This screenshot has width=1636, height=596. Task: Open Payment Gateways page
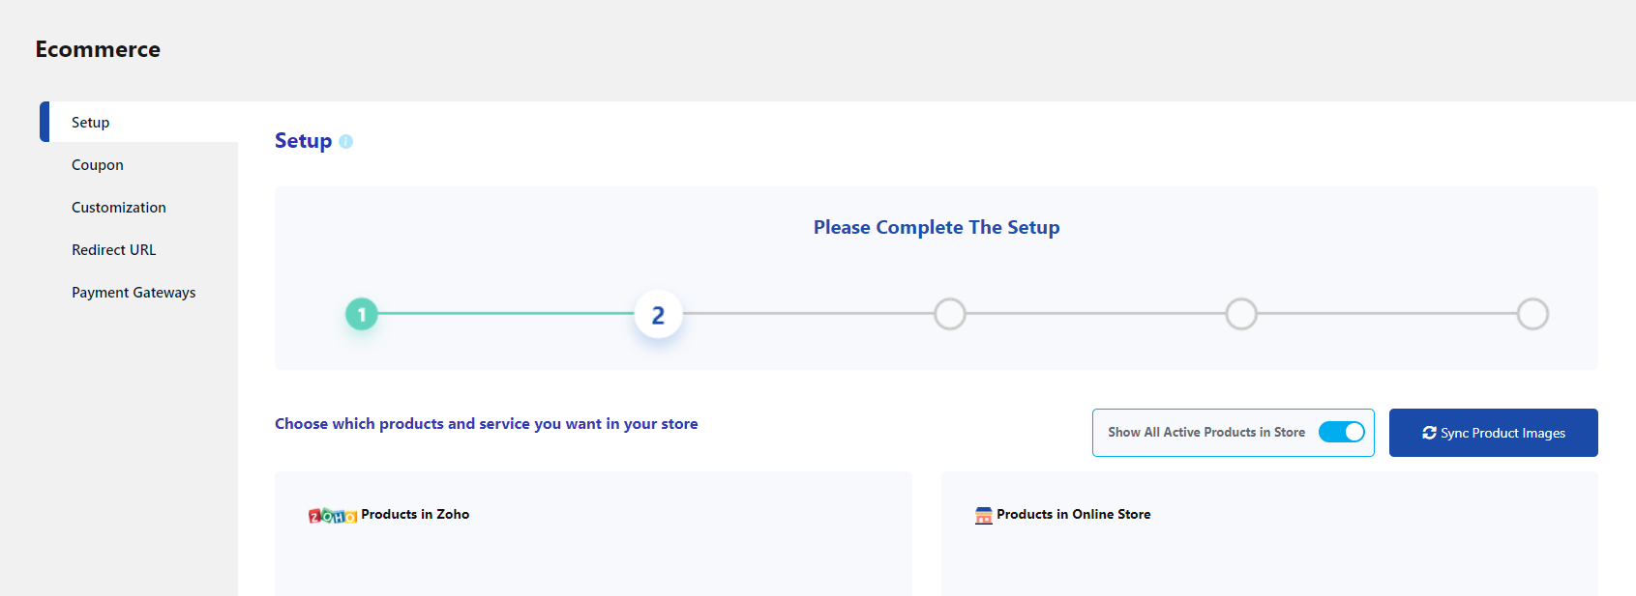click(x=134, y=293)
